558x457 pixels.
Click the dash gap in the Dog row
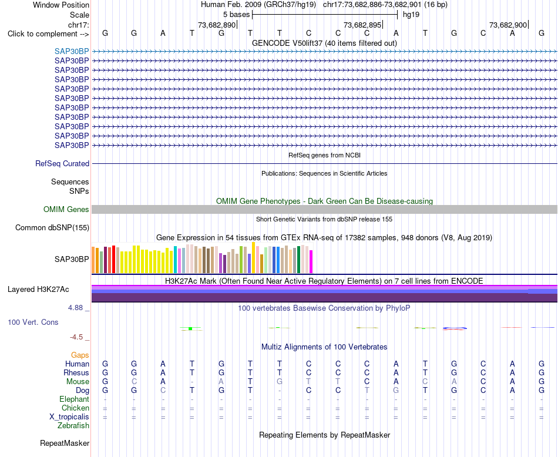click(x=280, y=391)
